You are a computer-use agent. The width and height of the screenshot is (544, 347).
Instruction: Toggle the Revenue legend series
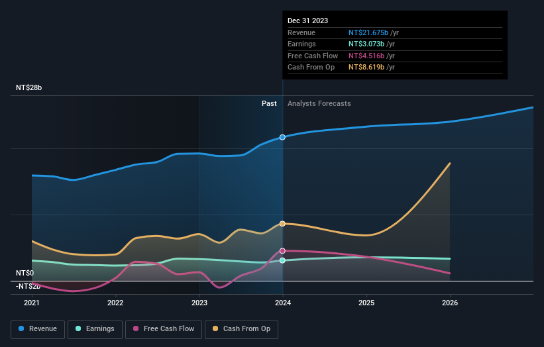38,329
